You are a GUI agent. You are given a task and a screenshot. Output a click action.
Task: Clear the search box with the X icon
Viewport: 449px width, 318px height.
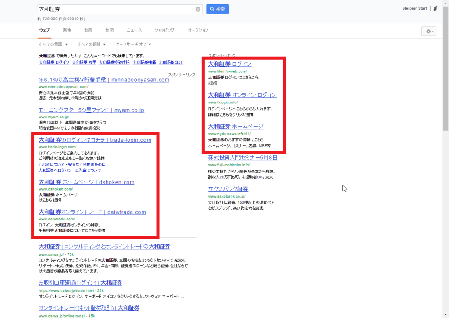198,10
